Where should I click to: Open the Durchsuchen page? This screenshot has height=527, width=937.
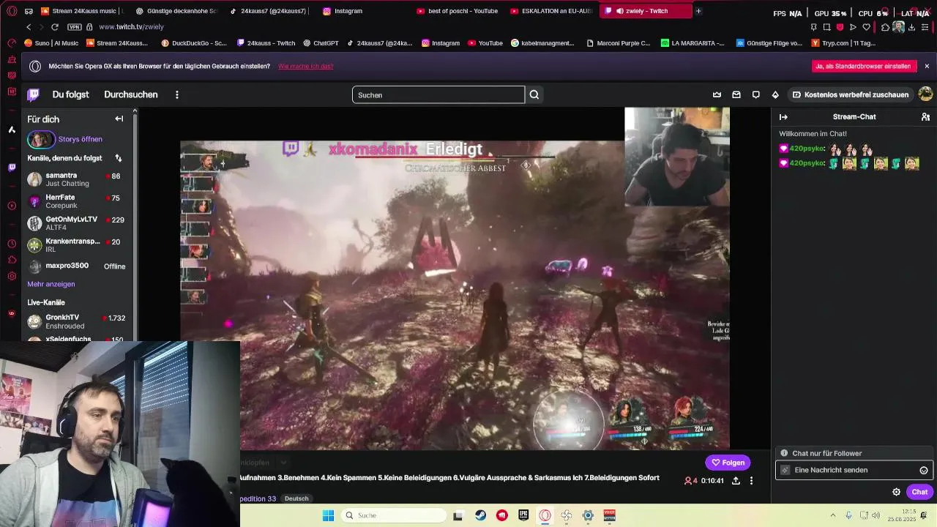point(130,94)
